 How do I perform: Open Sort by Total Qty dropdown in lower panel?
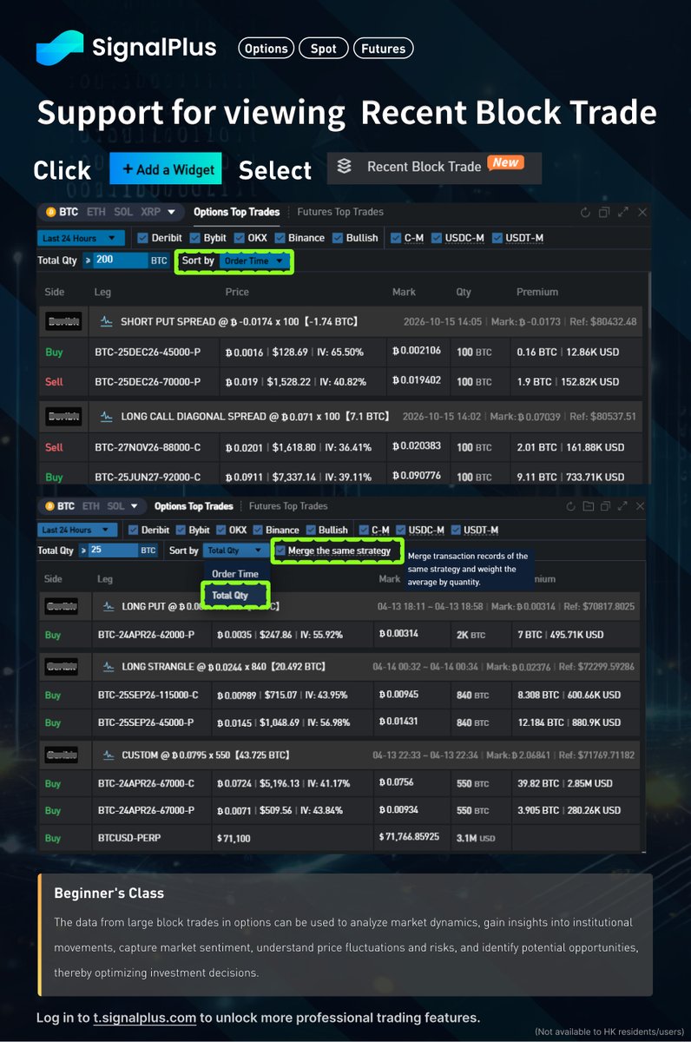coord(235,551)
